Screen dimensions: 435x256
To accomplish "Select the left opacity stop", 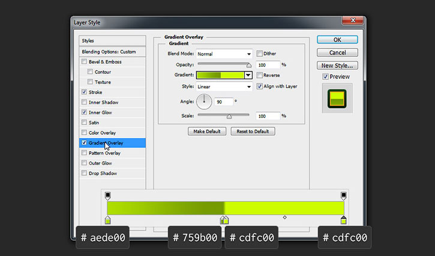I will pos(107,196).
